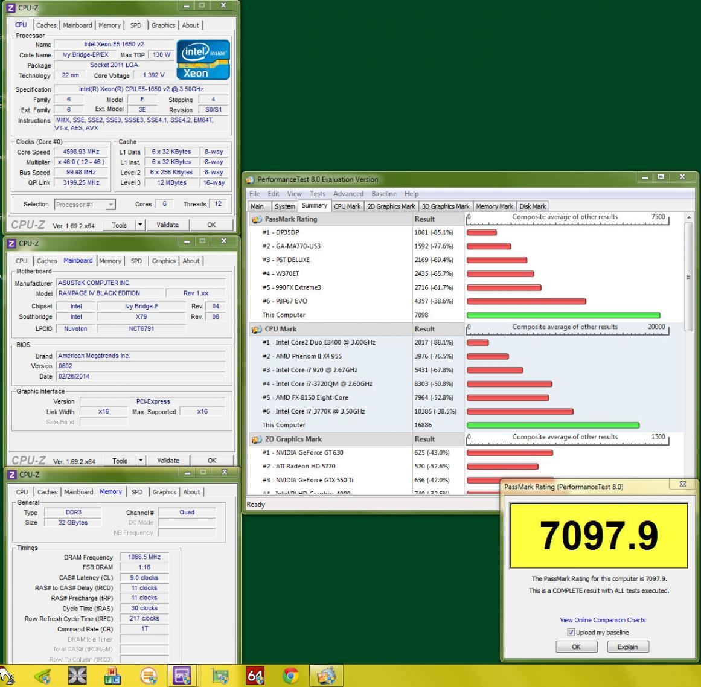Click OK in the PassMark Rating dialog
Screen dimensions: 701x687
576,647
